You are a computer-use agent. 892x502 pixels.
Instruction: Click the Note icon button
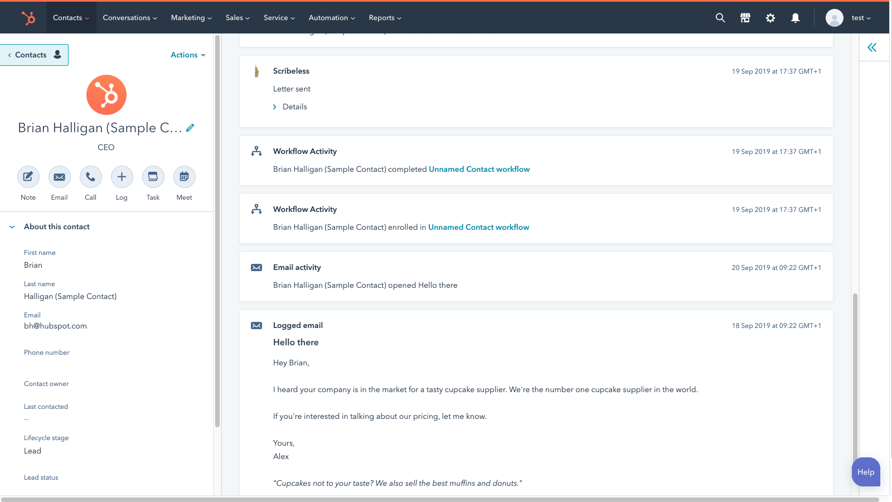click(28, 177)
